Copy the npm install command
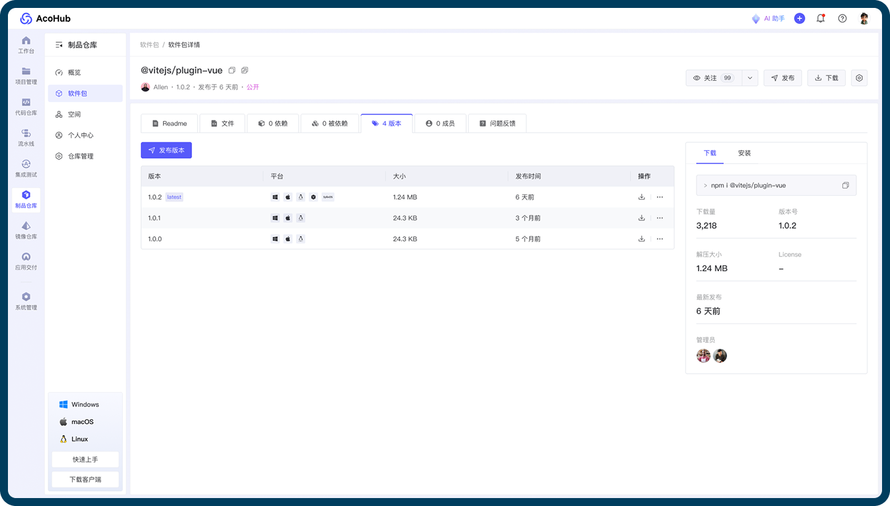This screenshot has height=506, width=890. point(846,185)
